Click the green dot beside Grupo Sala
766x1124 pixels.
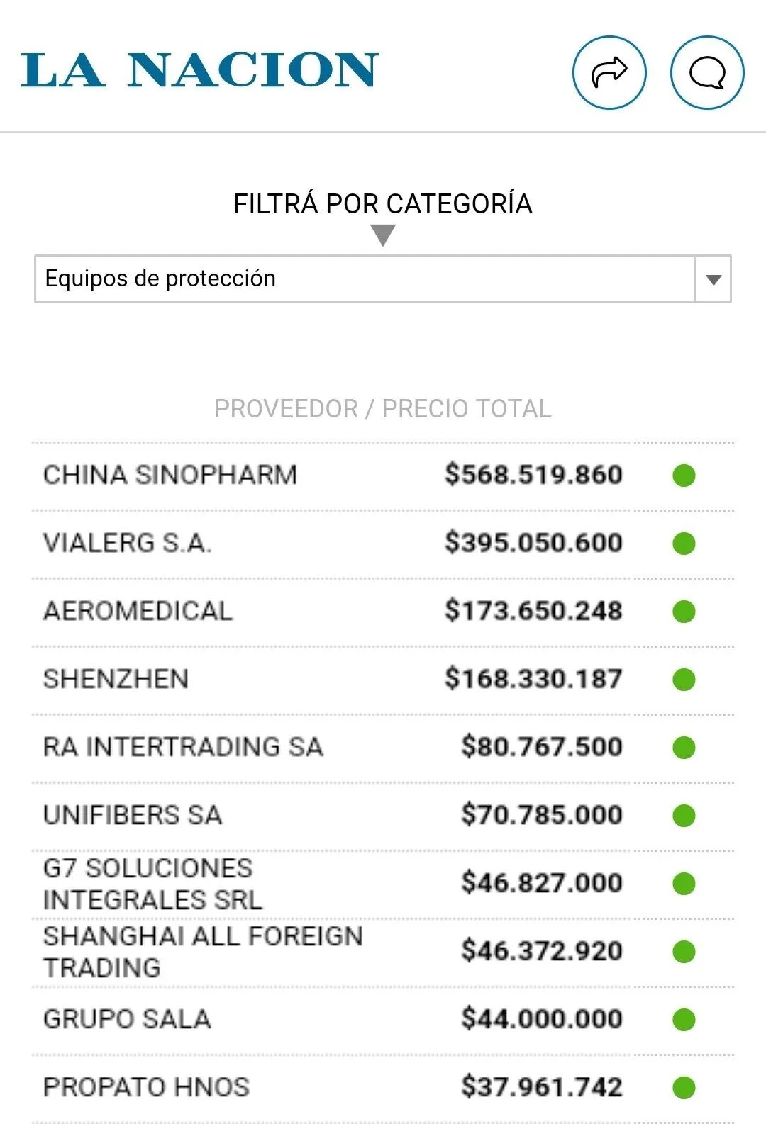684,1020
